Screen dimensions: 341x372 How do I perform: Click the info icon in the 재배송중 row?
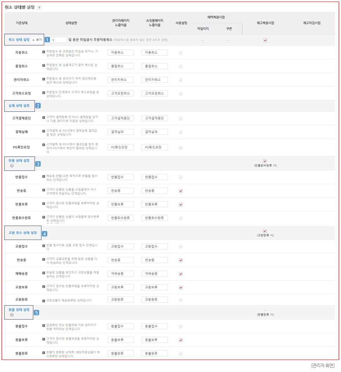click(x=43, y=273)
